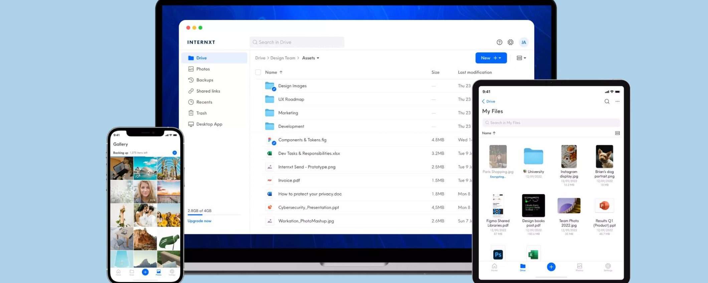The height and width of the screenshot is (283, 708).
Task: Open the Design books post.pdf thumbnail
Action: (533, 206)
